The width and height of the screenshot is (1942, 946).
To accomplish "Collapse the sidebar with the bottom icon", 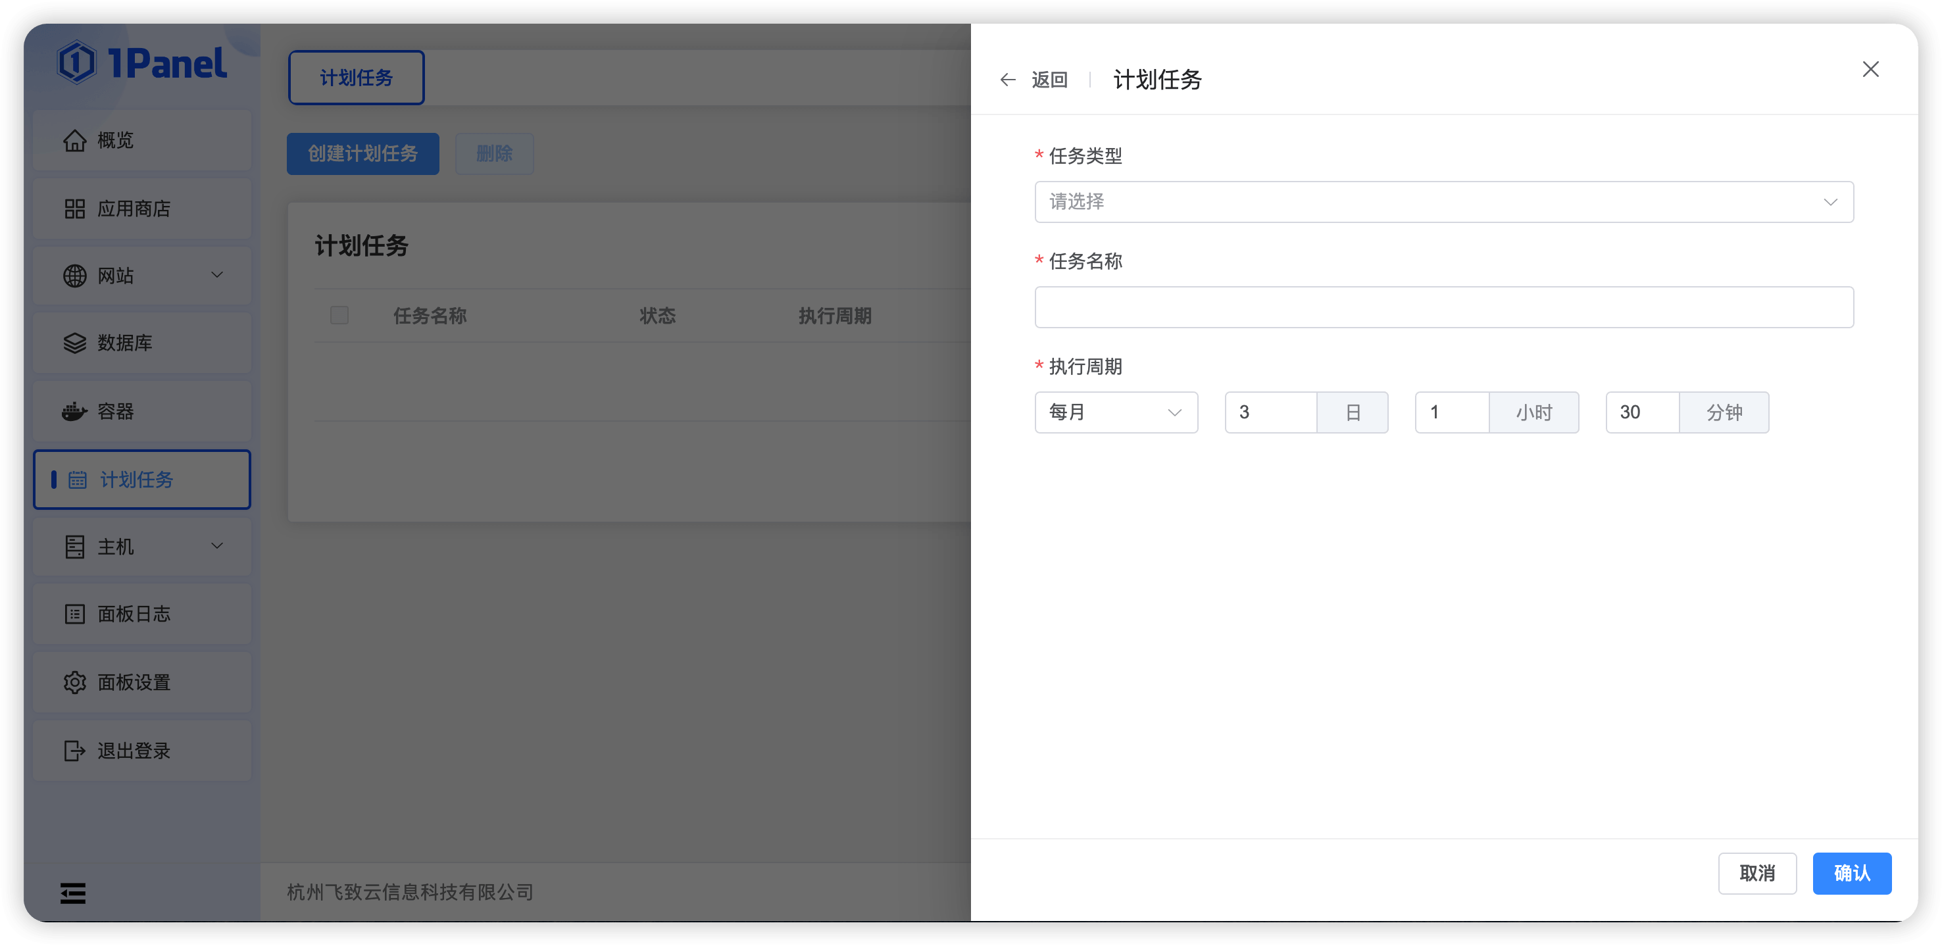I will (72, 893).
